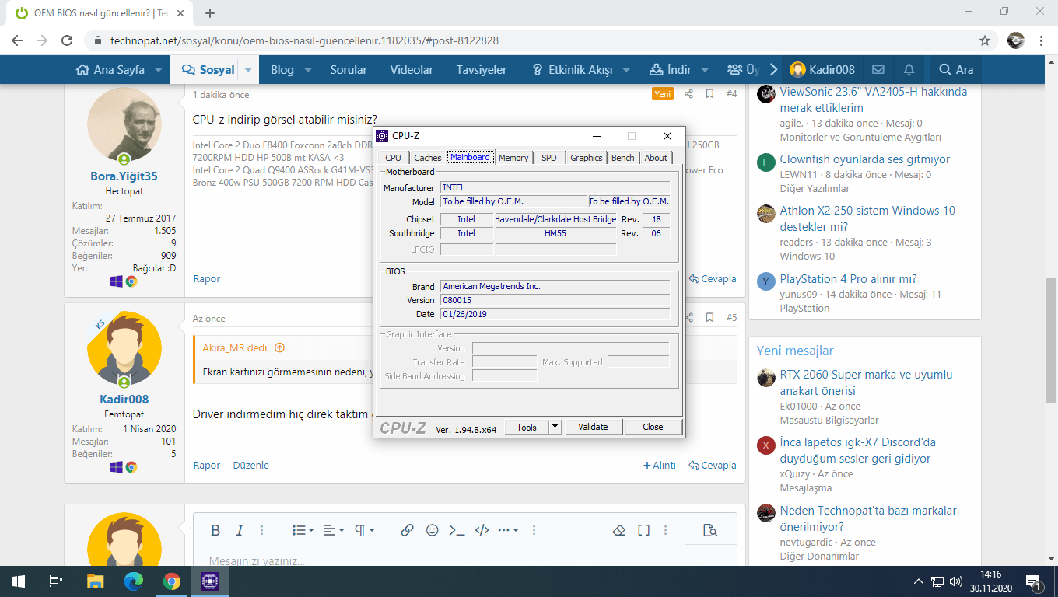The width and height of the screenshot is (1058, 597).
Task: Bookmark this page with Chrome's star
Action: [985, 40]
